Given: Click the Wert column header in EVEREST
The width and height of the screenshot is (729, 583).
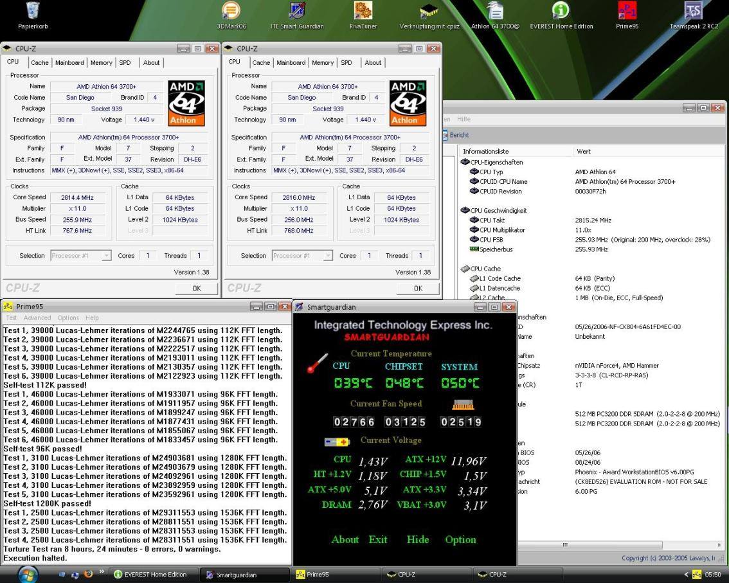Looking at the screenshot, I should pyautogui.click(x=648, y=151).
